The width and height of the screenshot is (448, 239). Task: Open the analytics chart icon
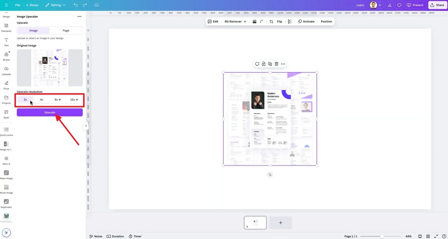click(x=389, y=5)
